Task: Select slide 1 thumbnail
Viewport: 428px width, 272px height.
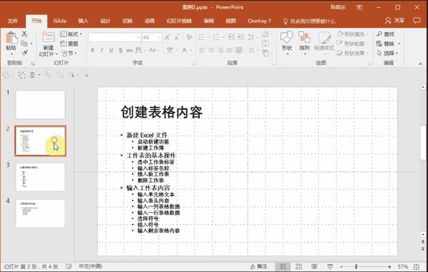Action: (41, 105)
